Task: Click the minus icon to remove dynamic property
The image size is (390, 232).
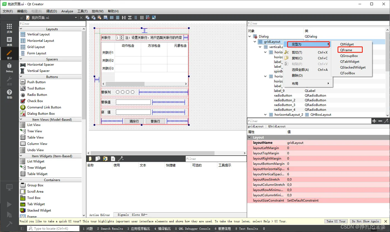Action: click(380, 121)
